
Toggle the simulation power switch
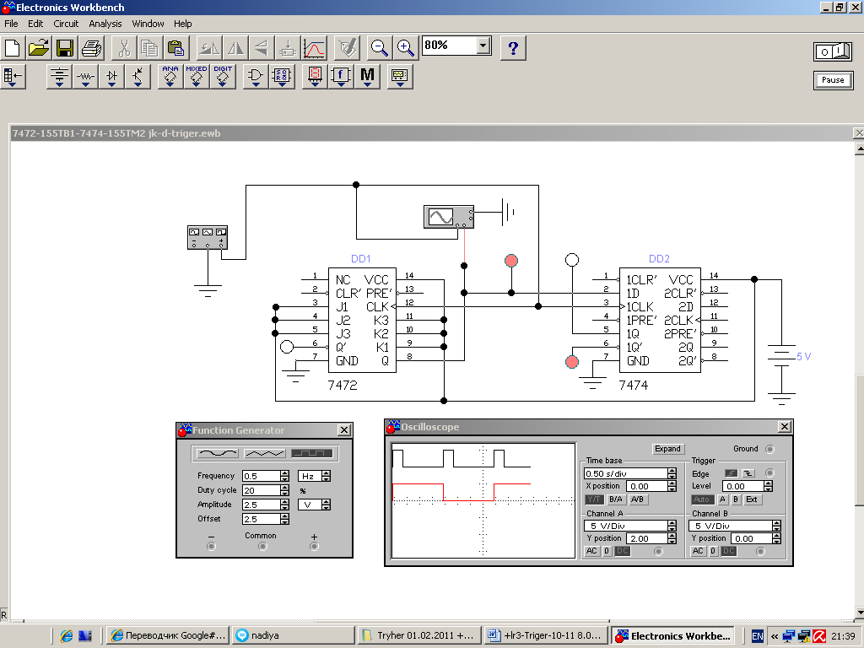[832, 51]
